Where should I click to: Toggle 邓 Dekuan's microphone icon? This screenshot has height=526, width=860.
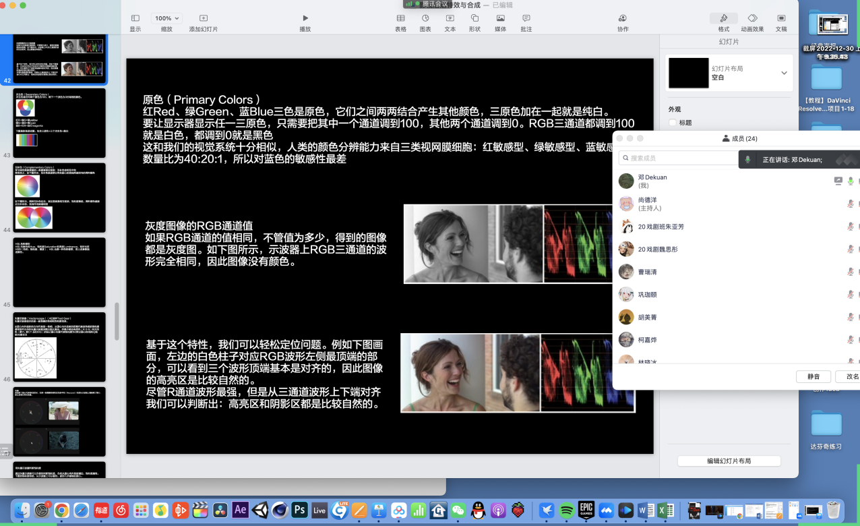851,181
